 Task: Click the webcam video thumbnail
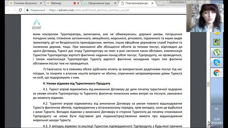tap(205, 18)
